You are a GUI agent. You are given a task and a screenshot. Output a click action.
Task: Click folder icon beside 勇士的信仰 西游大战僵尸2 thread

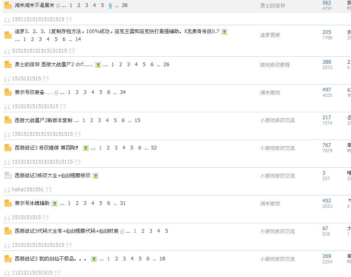[x=8, y=65]
